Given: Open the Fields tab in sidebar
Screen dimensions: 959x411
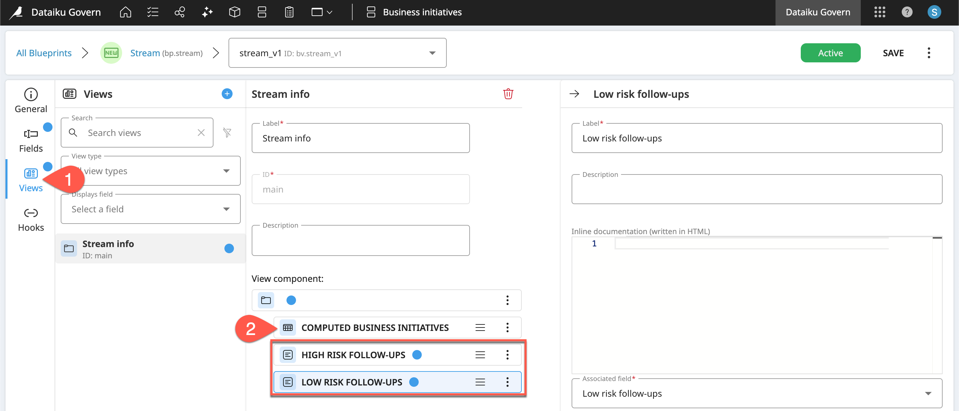Looking at the screenshot, I should click(x=31, y=141).
